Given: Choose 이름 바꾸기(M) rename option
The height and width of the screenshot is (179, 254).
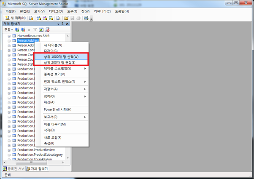Looking at the screenshot, I should pyautogui.click(x=62, y=124).
